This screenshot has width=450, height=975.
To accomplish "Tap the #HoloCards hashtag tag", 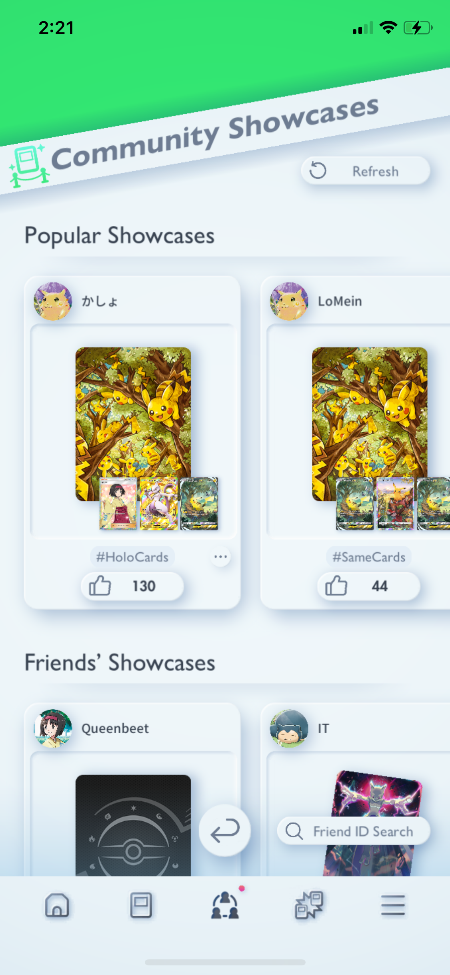I will coord(132,557).
